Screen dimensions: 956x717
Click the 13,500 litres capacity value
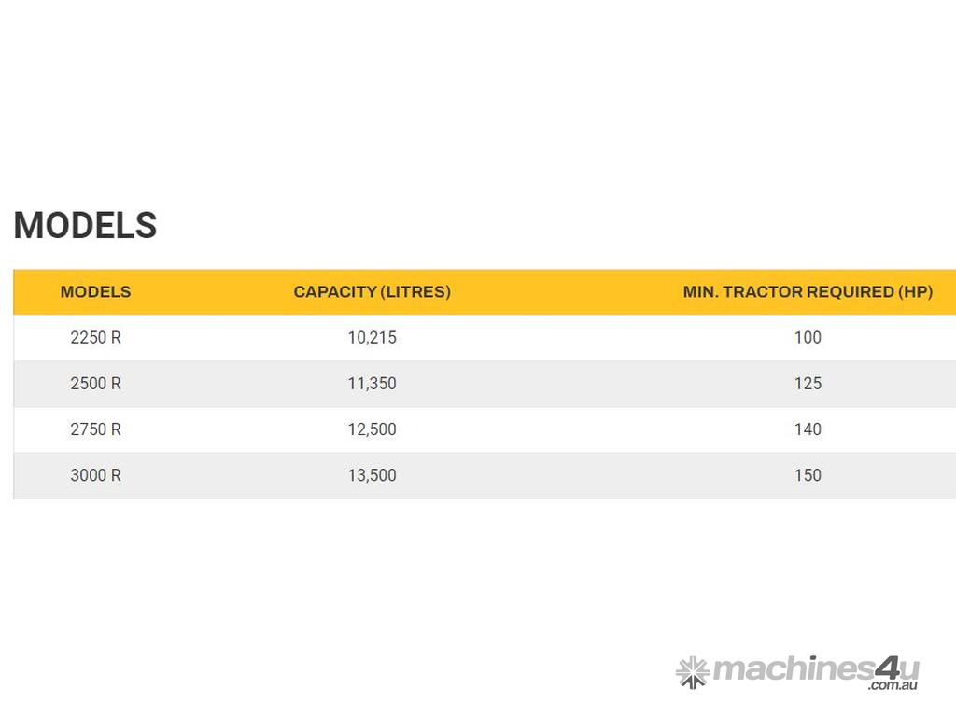tap(372, 475)
